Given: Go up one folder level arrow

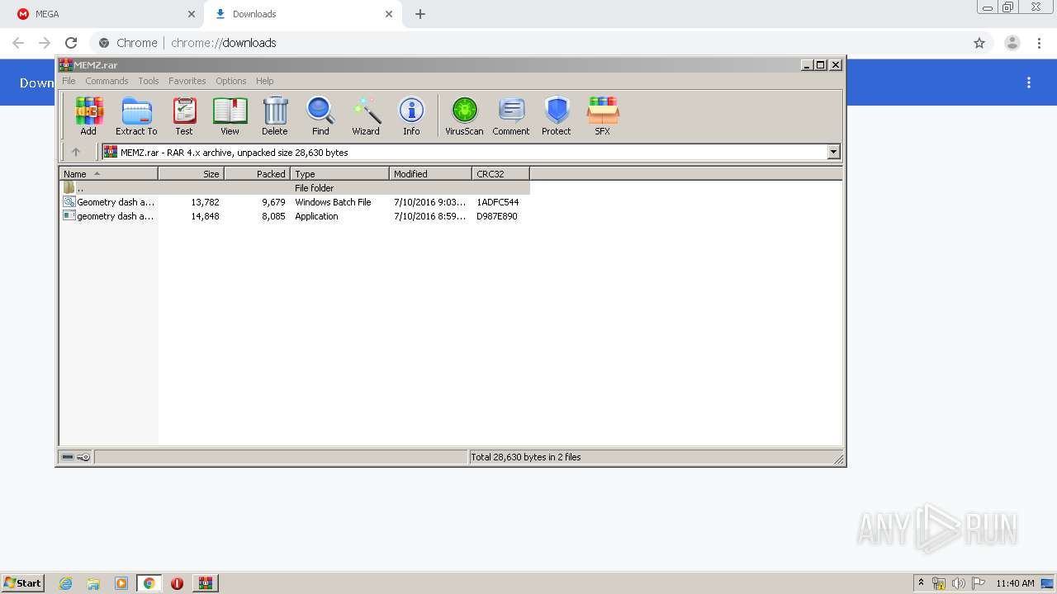Looking at the screenshot, I should pyautogui.click(x=76, y=152).
